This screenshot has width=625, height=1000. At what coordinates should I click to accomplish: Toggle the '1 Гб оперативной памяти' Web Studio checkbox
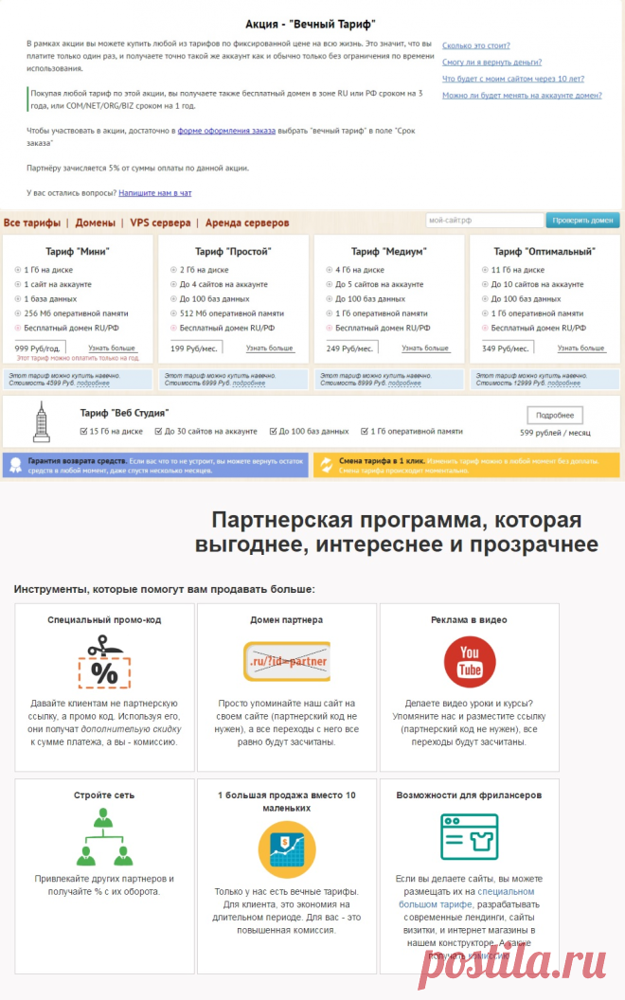(x=365, y=432)
